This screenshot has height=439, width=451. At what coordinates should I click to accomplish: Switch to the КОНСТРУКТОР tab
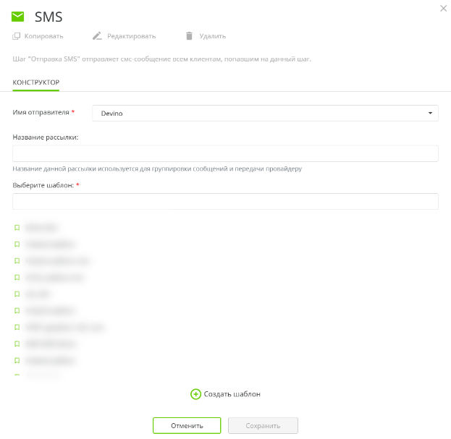36,83
